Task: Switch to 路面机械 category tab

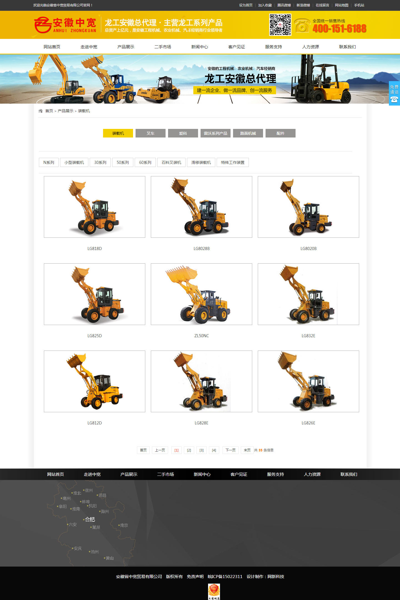Action: point(248,133)
